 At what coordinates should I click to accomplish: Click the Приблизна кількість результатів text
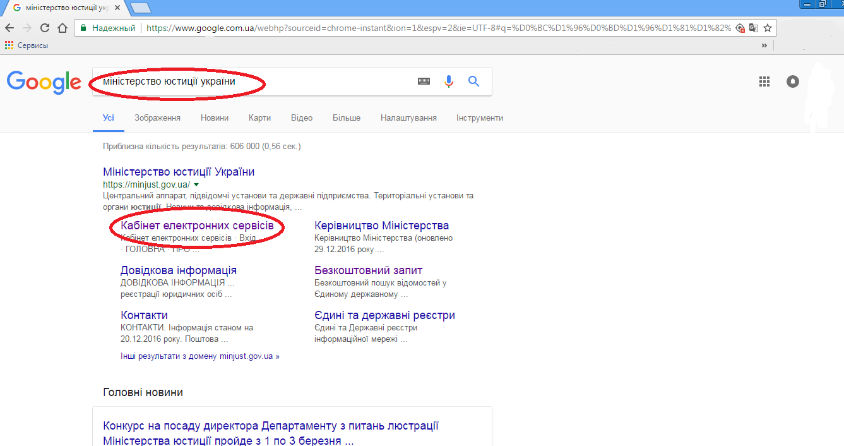(x=202, y=147)
